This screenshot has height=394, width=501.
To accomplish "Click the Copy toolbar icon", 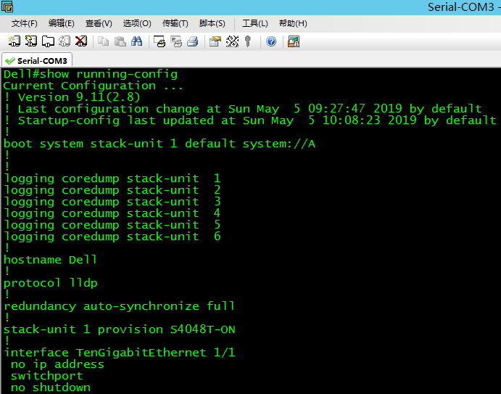I will [x=103, y=41].
